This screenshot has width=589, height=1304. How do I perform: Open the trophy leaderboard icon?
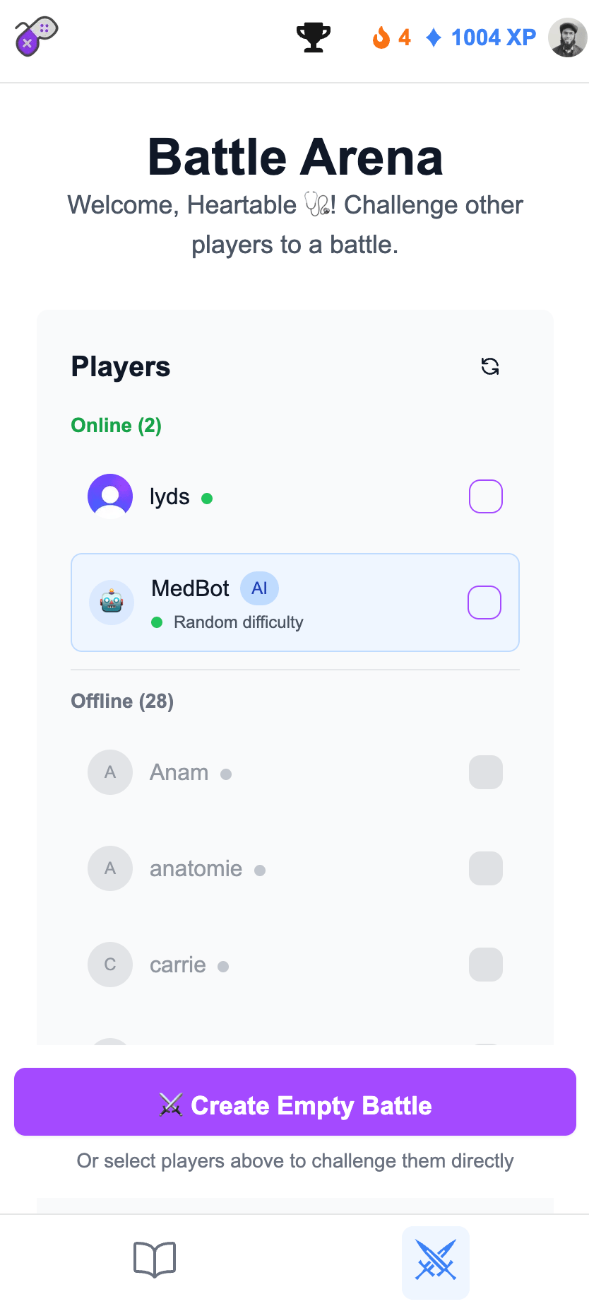(313, 37)
